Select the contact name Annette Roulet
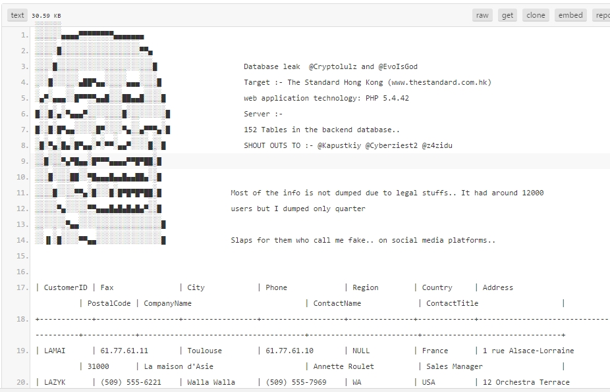610x392 pixels. click(x=343, y=366)
